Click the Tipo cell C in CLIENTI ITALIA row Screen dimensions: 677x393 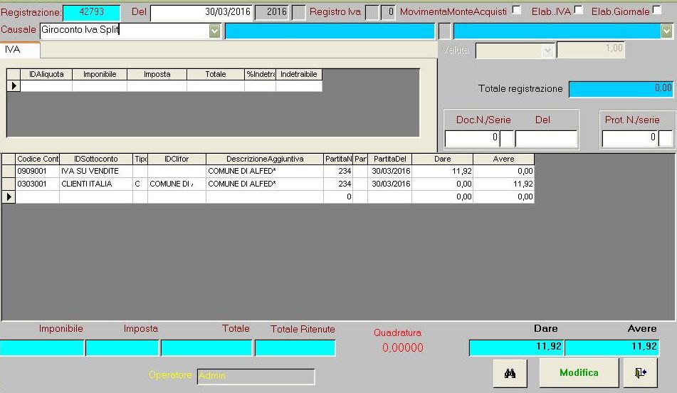(x=140, y=184)
